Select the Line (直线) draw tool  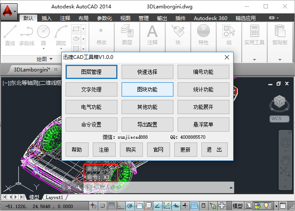point(10,36)
